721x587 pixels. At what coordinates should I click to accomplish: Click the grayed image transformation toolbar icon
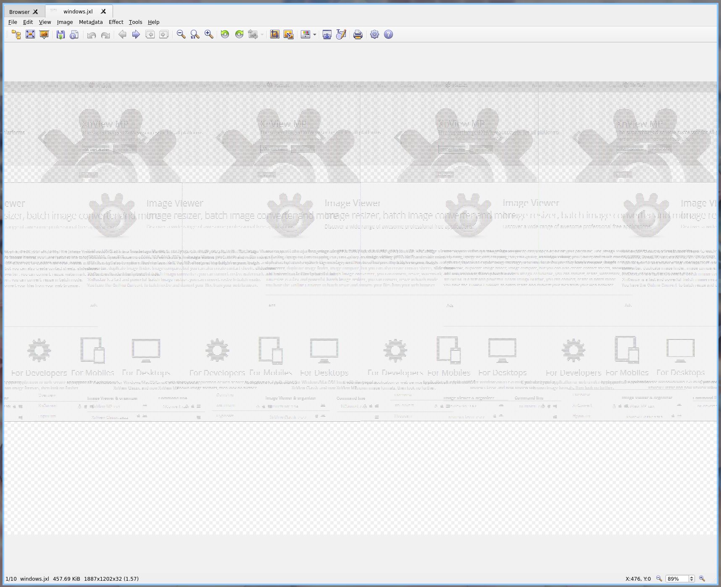click(x=253, y=34)
